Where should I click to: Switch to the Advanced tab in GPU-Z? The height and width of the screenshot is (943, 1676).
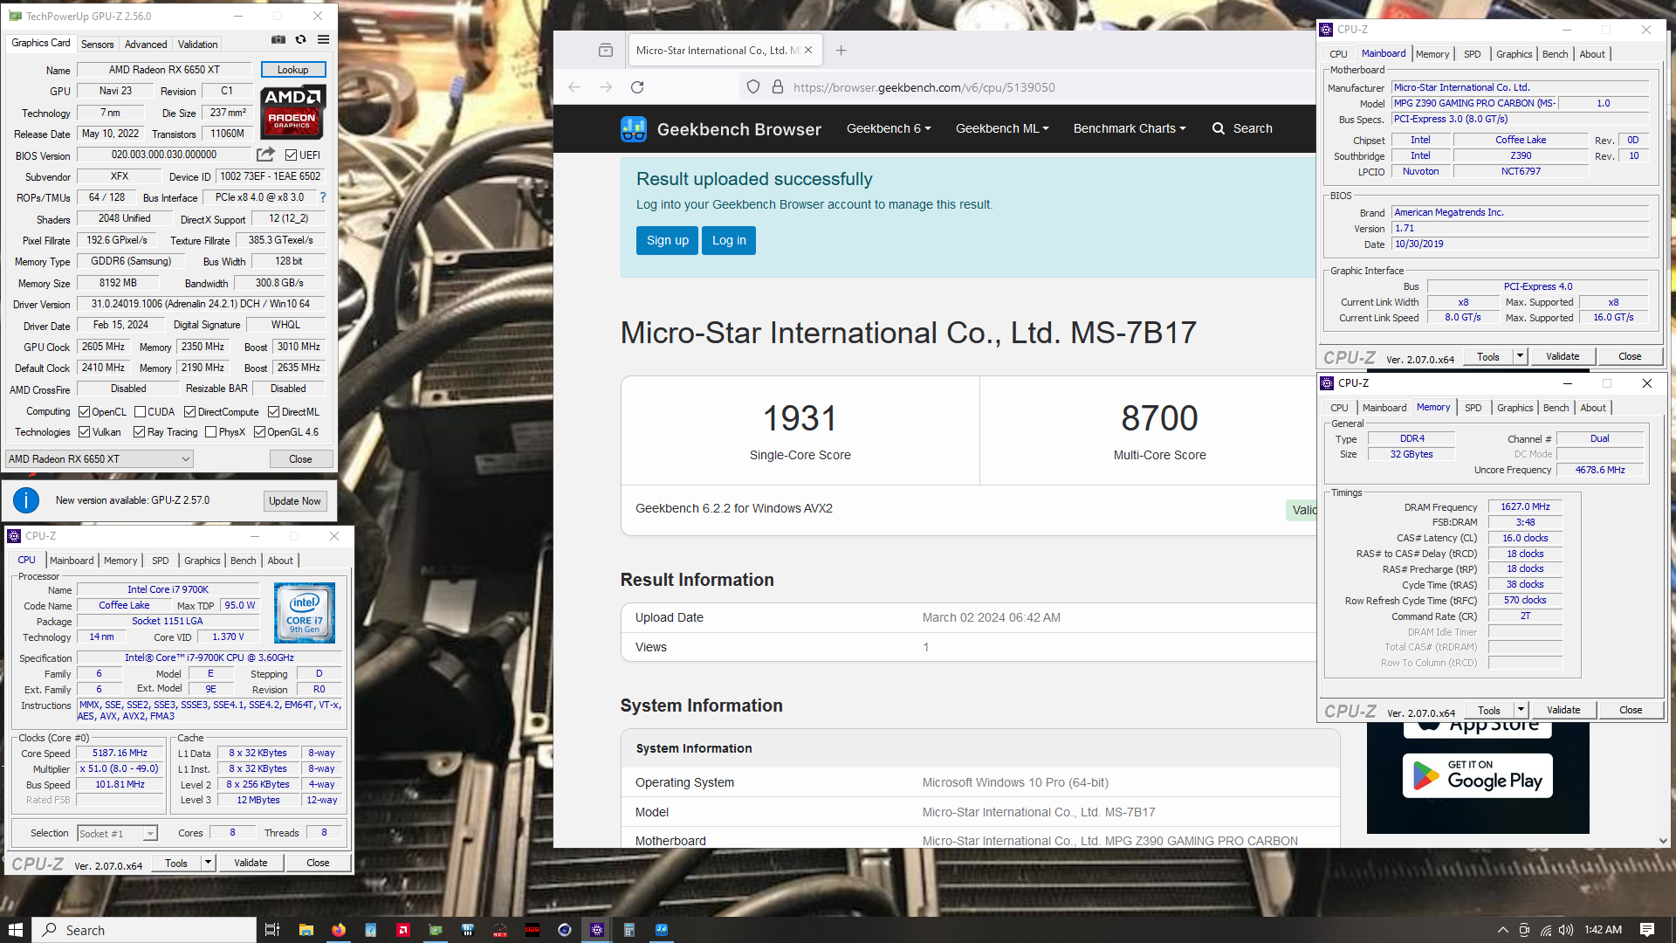146,45
